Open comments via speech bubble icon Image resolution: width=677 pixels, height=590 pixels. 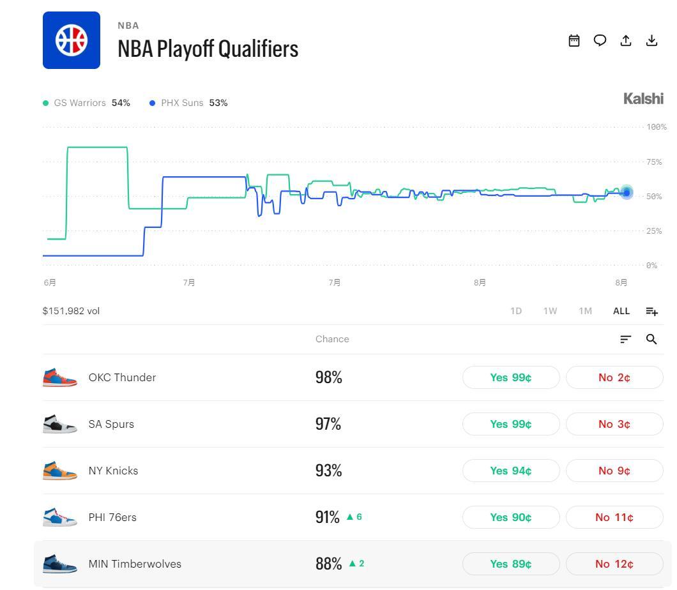click(600, 41)
